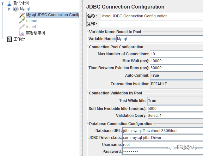The image size is (203, 156).
Task: Open the Transaction Isolation dropdown
Action: tap(176, 84)
